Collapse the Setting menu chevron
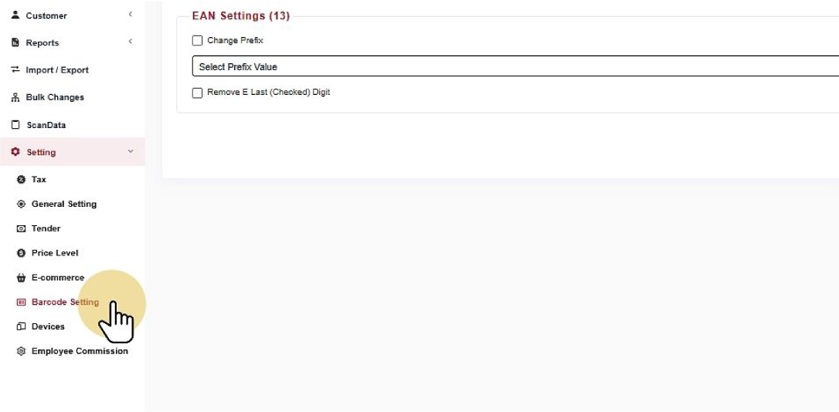 pyautogui.click(x=131, y=152)
